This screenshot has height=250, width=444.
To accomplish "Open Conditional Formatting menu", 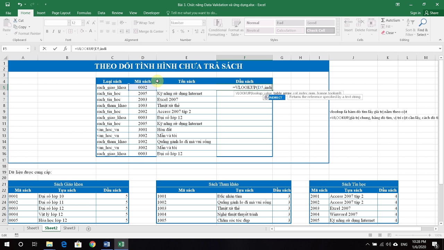I will tap(217, 27).
